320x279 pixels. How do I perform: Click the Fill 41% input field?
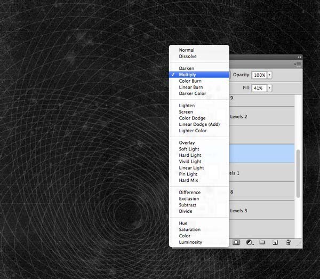[259, 88]
